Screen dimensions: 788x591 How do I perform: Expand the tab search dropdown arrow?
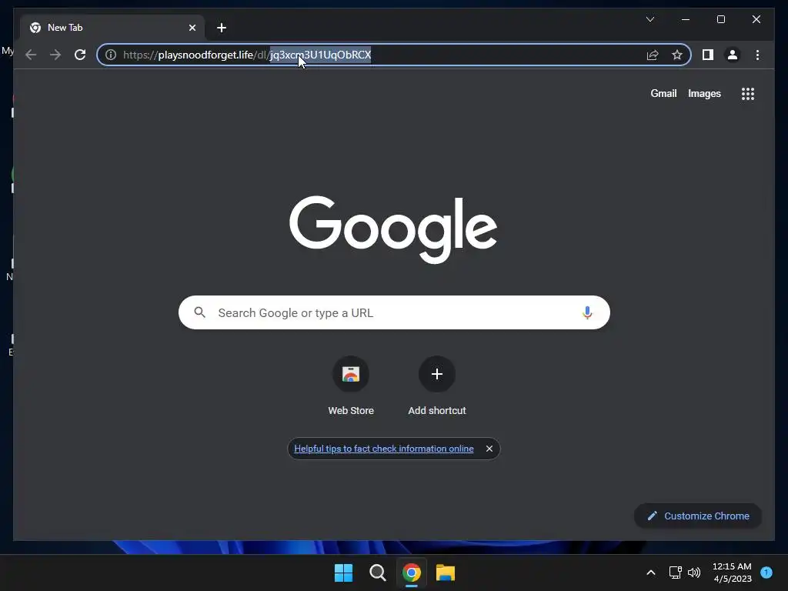pyautogui.click(x=649, y=19)
